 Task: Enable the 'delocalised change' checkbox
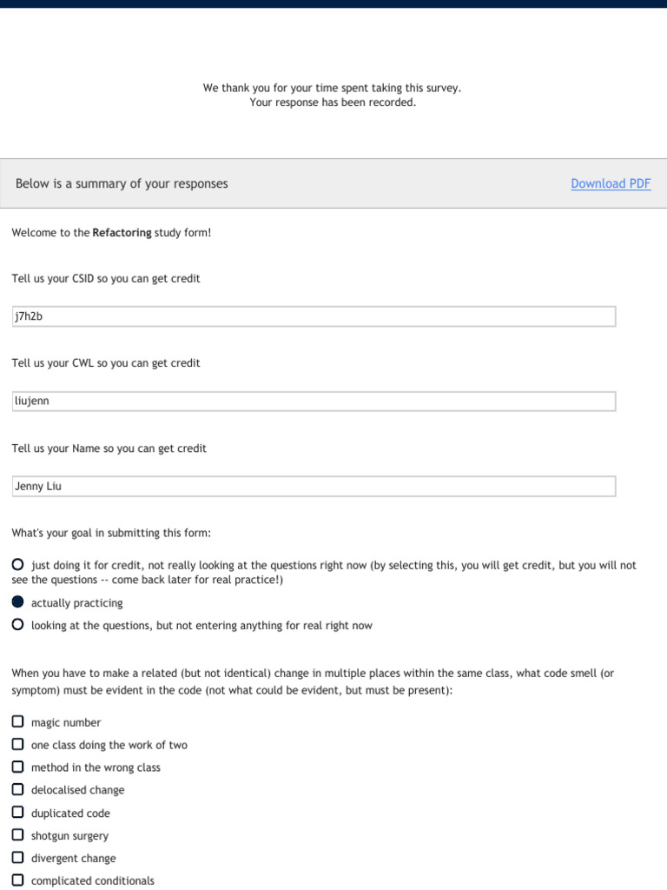coord(18,790)
